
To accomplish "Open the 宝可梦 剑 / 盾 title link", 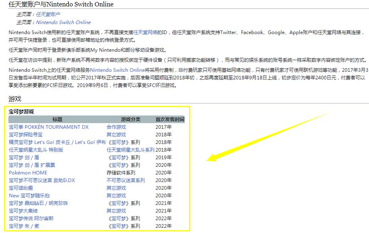I will (x=24, y=158).
